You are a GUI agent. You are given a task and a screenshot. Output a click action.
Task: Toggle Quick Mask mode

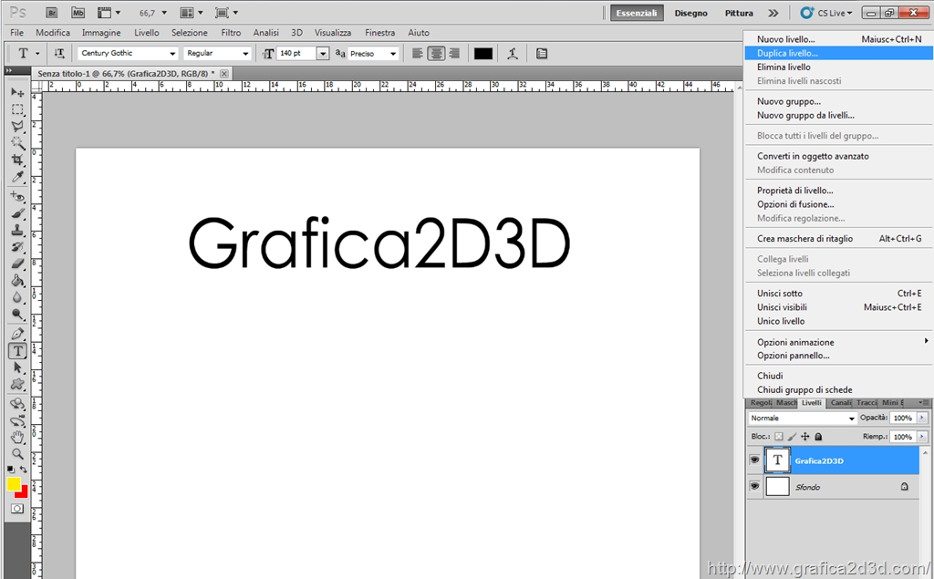[x=17, y=509]
